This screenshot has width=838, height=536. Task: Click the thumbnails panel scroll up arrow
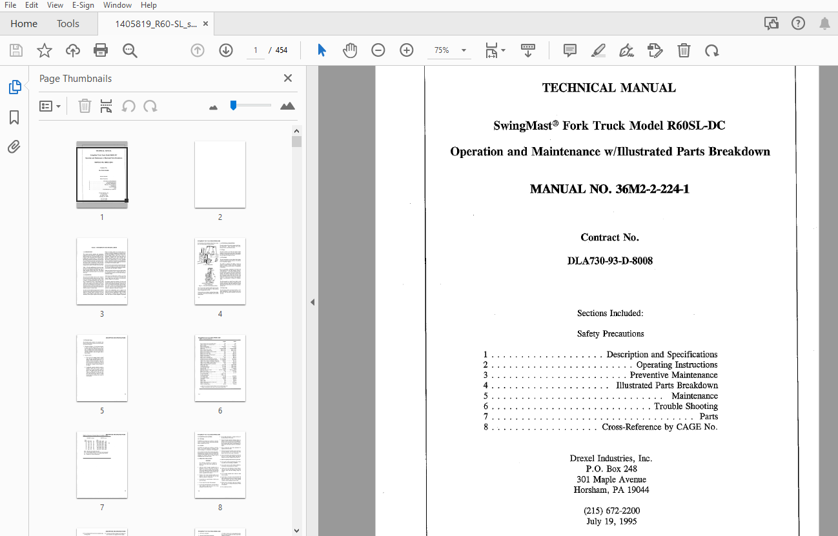[x=296, y=130]
